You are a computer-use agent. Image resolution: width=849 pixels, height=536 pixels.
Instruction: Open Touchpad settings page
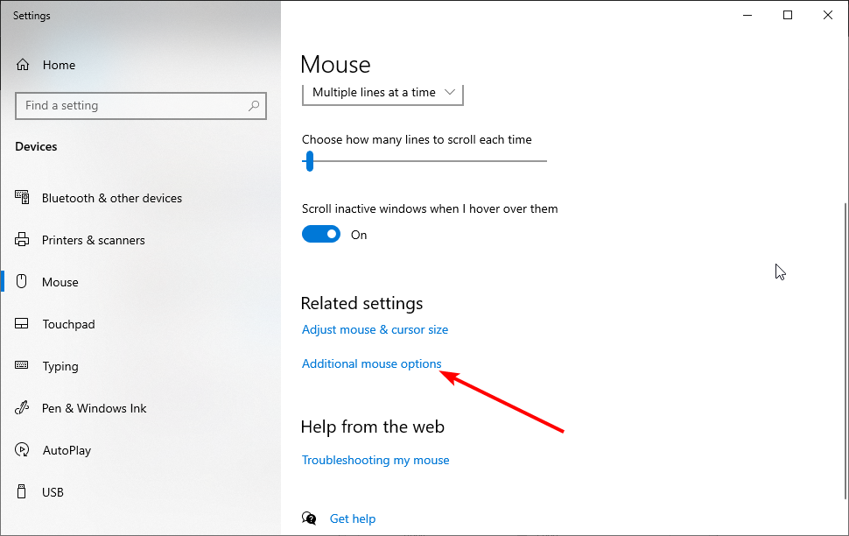[x=68, y=324]
